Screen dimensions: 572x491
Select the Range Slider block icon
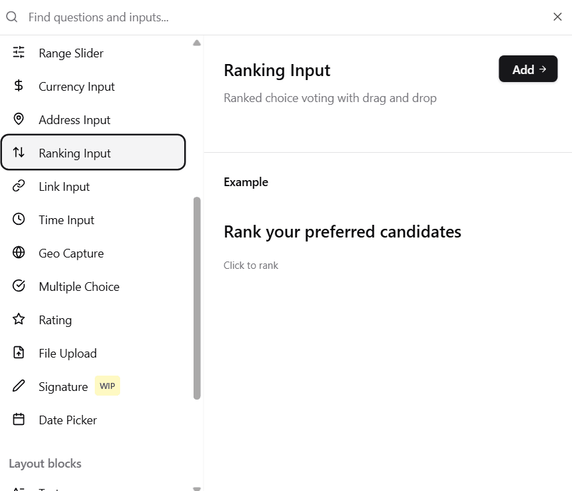point(19,53)
